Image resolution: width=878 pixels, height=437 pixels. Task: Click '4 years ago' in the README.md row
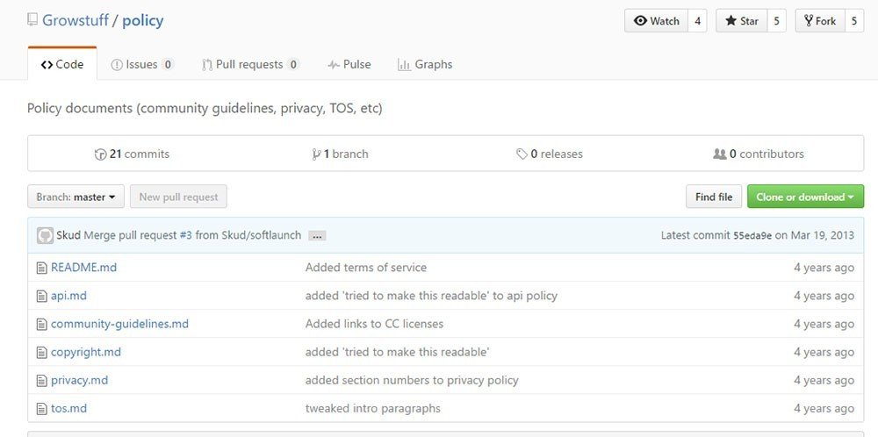click(x=824, y=268)
